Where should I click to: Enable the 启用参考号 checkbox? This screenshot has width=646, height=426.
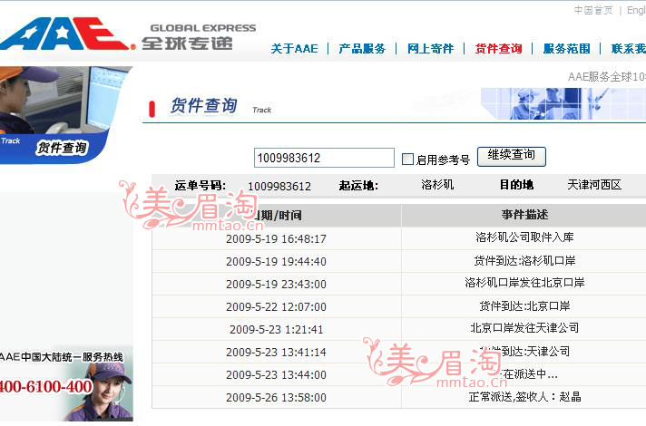coord(407,159)
